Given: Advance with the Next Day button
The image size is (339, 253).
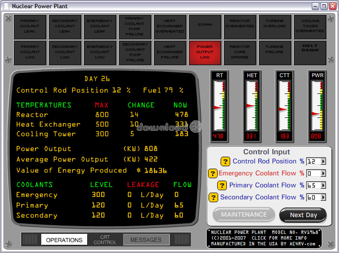Looking at the screenshot, I should point(303,215).
